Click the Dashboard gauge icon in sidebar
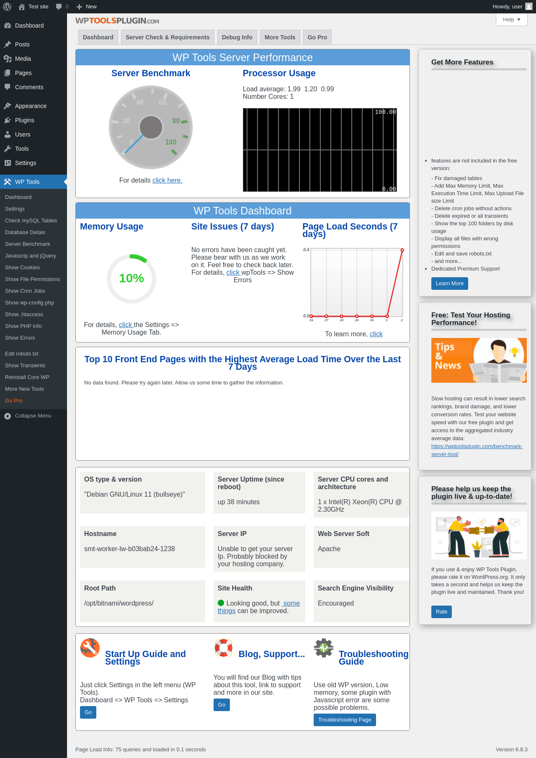The height and width of the screenshot is (758, 536). point(8,26)
